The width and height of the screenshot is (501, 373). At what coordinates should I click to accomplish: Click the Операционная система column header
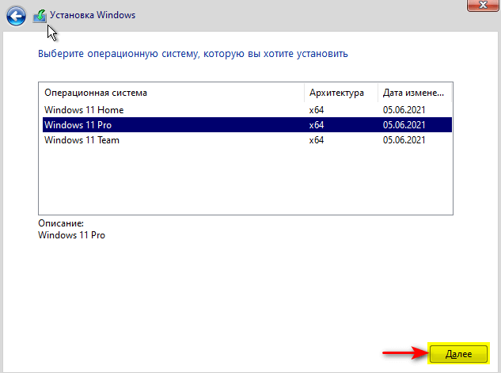(x=173, y=93)
